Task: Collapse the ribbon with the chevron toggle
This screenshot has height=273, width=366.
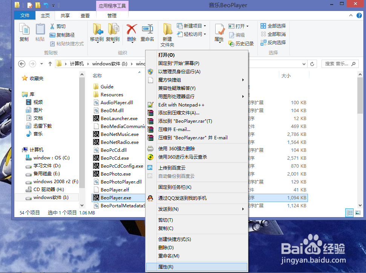Action: 351,15
